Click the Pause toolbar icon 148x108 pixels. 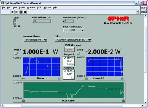click(25, 12)
